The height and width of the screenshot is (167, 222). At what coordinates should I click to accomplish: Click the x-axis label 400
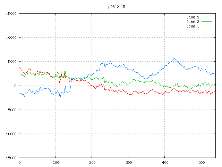click(x=165, y=162)
